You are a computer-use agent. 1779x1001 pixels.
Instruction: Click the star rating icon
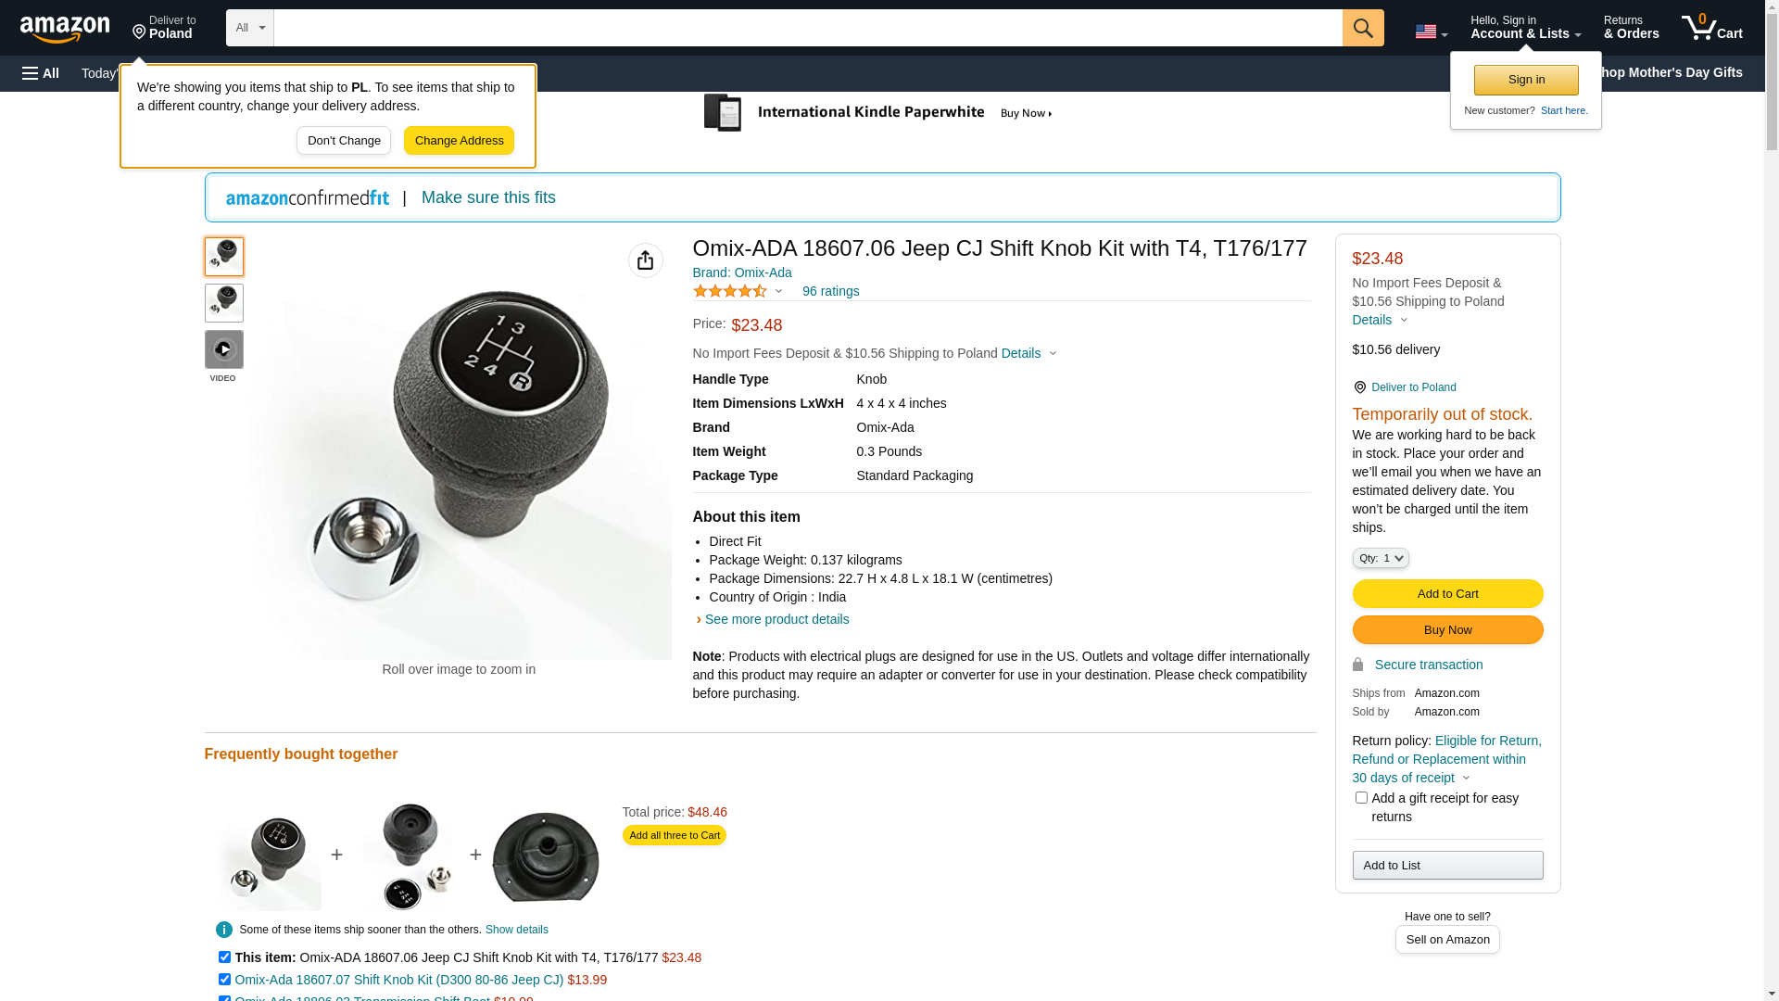tap(730, 291)
